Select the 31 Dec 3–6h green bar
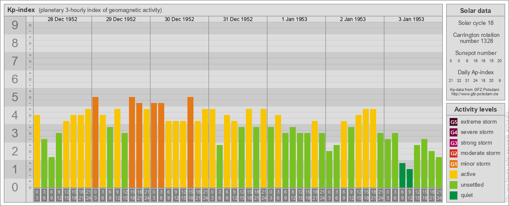The width and height of the screenshot is (509, 206). (x=219, y=166)
